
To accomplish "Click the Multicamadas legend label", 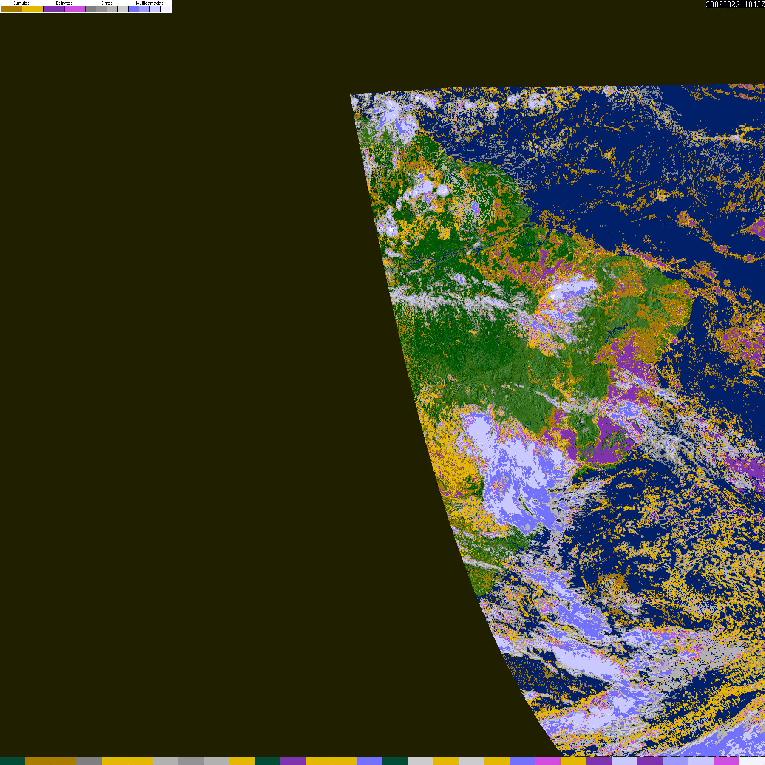I will (x=150, y=3).
